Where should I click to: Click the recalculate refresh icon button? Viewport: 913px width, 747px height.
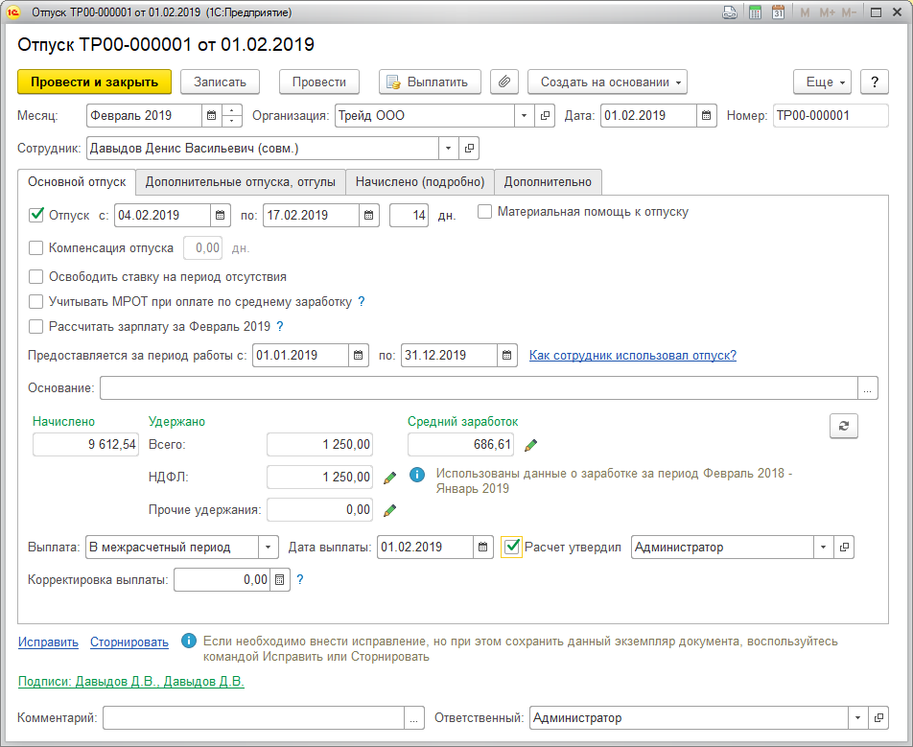(844, 426)
